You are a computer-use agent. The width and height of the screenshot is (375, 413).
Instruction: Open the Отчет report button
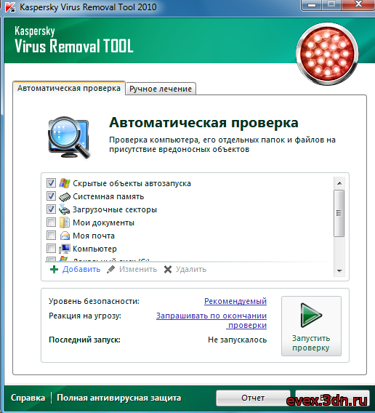253,398
